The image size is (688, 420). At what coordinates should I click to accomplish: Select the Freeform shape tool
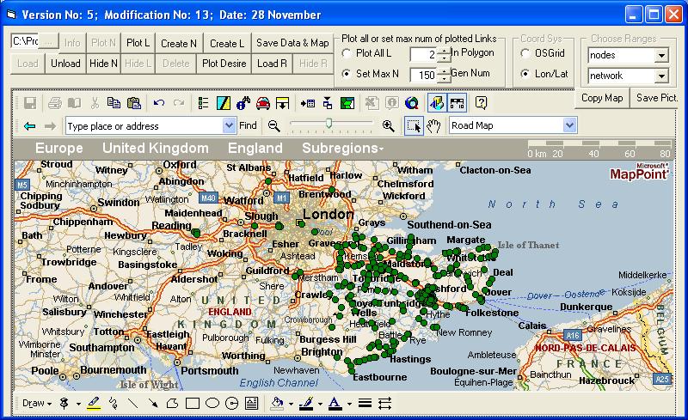(172, 404)
